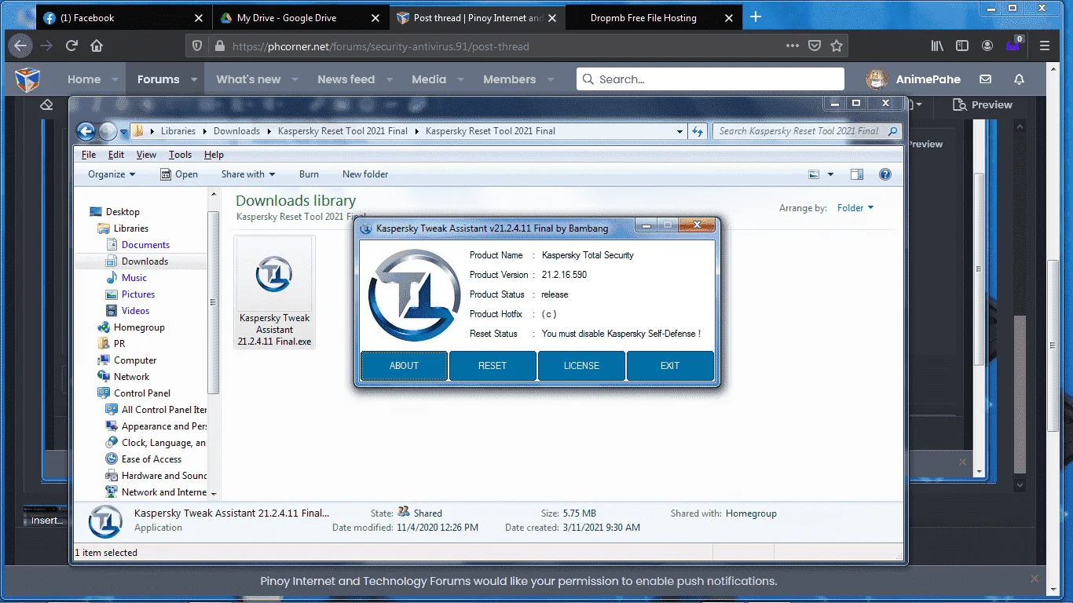Open the Explorer View menu
The width and height of the screenshot is (1073, 603).
(x=146, y=155)
